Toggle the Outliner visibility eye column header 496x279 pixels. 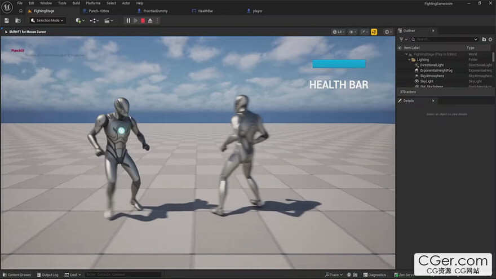click(400, 48)
